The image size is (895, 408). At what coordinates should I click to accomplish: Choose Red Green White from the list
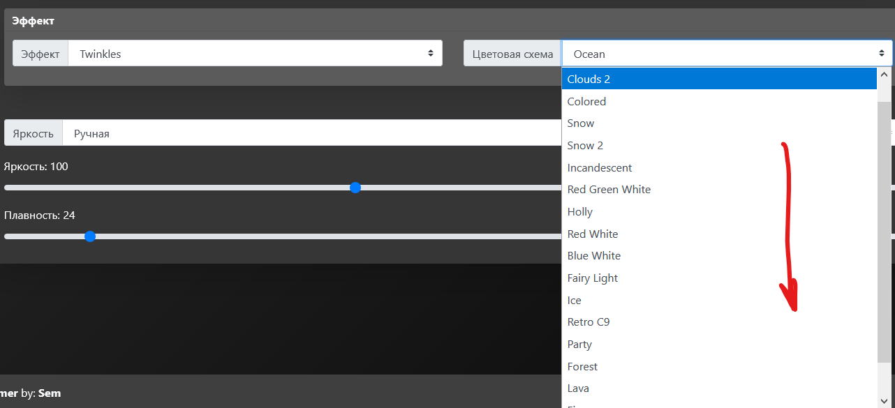pos(609,190)
